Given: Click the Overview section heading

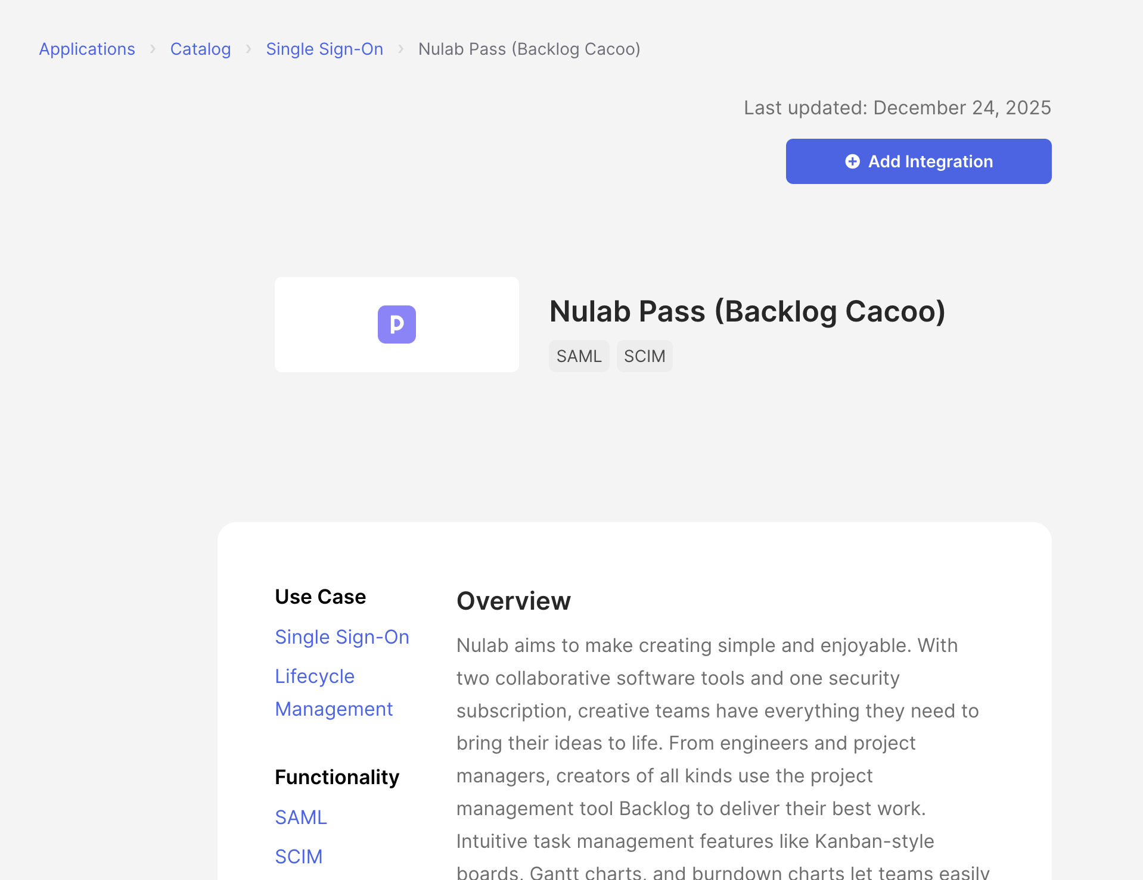Looking at the screenshot, I should click(x=514, y=601).
